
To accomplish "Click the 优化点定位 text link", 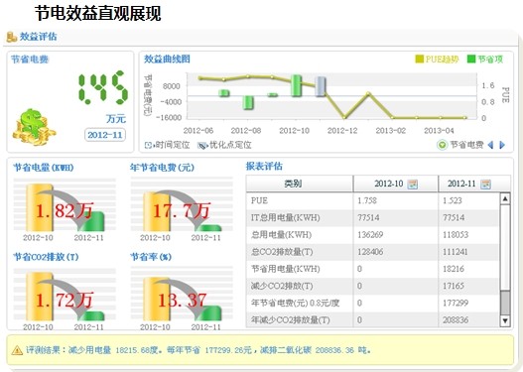I will 230,145.
